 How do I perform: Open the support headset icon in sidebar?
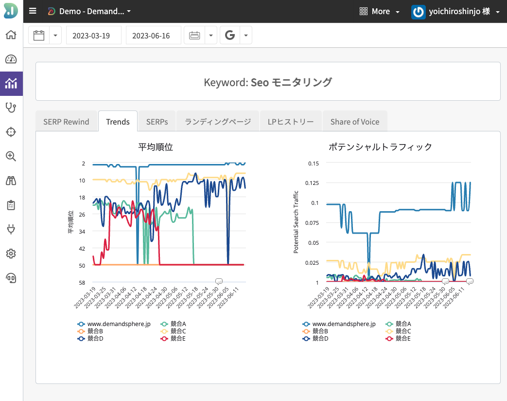point(11,278)
